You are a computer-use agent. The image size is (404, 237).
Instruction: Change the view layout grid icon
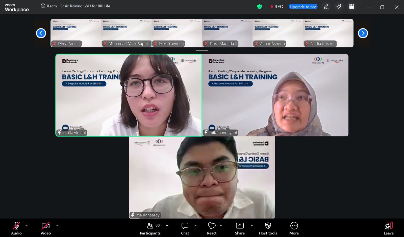[x=351, y=7]
